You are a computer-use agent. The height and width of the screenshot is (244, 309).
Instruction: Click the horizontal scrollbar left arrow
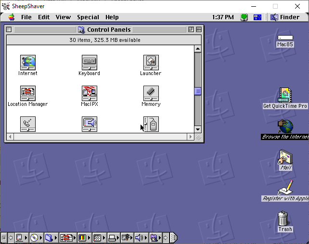point(10,137)
